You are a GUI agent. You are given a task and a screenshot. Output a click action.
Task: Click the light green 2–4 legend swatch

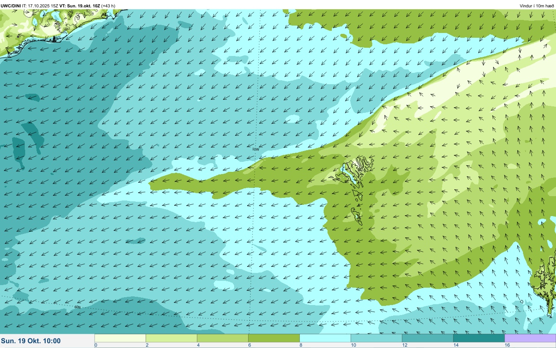171,338
